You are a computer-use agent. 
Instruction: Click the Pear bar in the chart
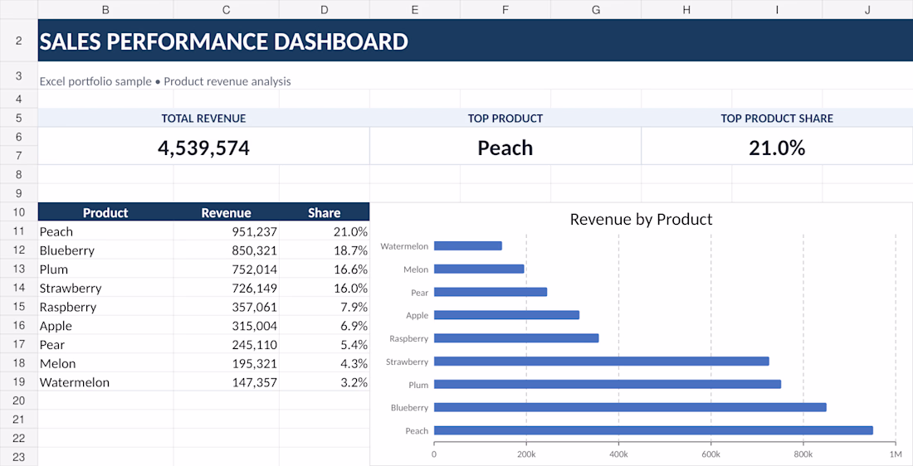pos(491,292)
